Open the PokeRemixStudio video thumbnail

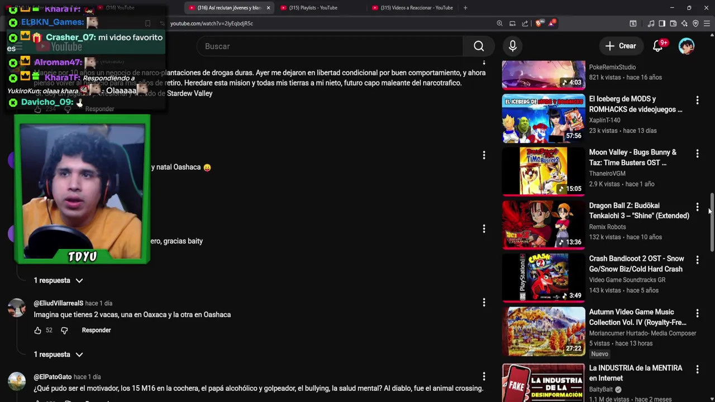point(544,75)
